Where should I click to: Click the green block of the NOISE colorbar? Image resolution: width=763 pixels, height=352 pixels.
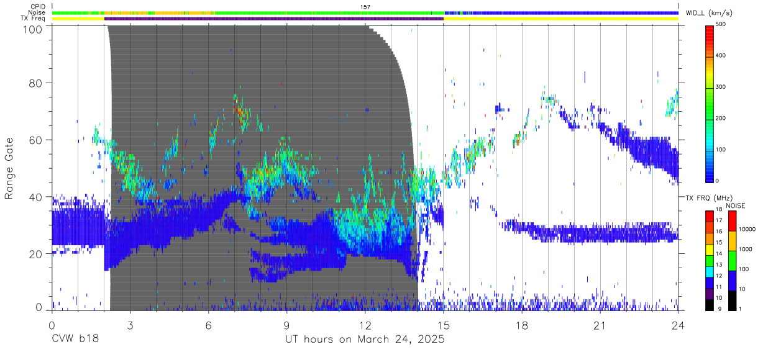(x=732, y=261)
